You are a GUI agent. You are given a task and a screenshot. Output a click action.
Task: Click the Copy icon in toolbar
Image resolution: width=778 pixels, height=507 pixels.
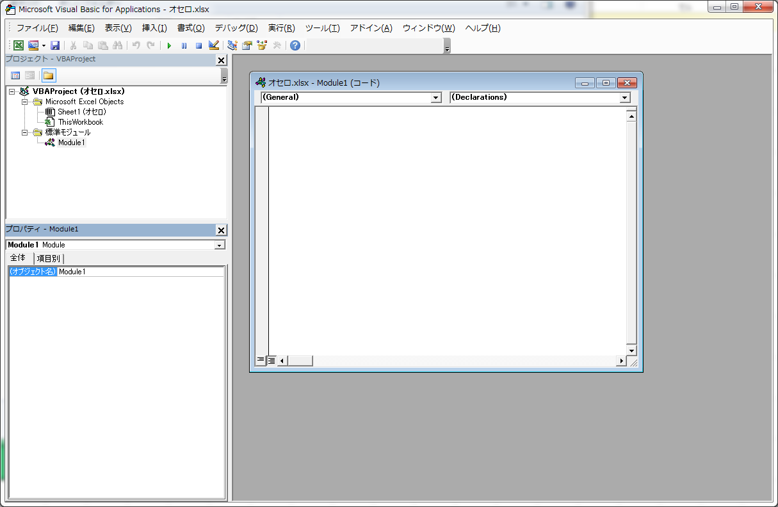pyautogui.click(x=88, y=45)
